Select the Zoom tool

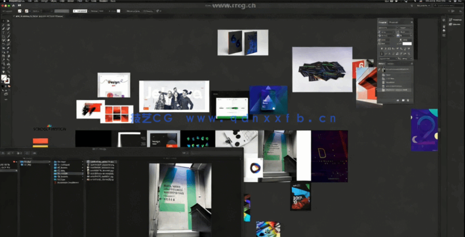click(x=9, y=71)
